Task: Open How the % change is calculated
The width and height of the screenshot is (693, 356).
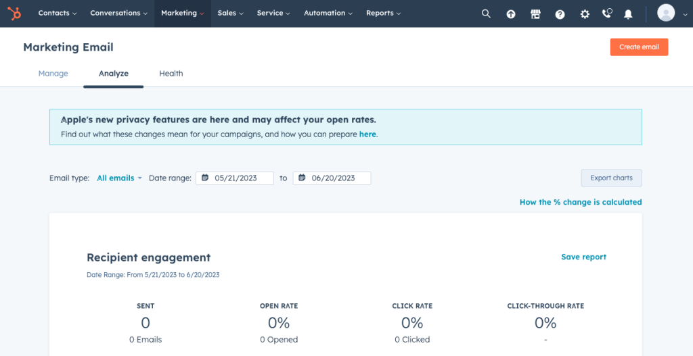Action: tap(580, 202)
